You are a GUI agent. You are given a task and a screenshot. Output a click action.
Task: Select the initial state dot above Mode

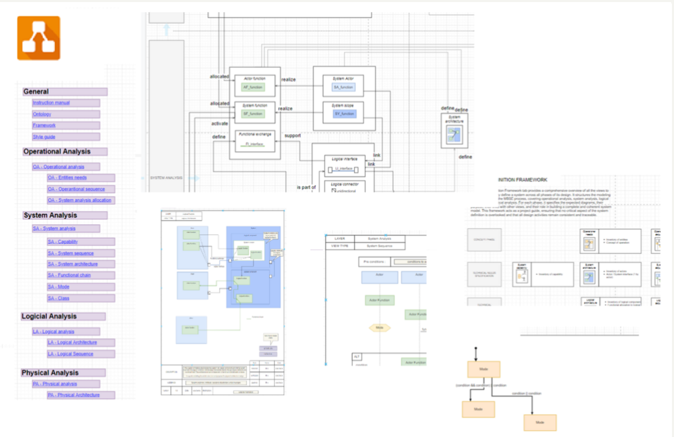tap(476, 348)
